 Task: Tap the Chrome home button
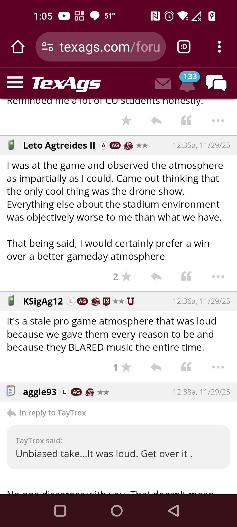[18, 47]
